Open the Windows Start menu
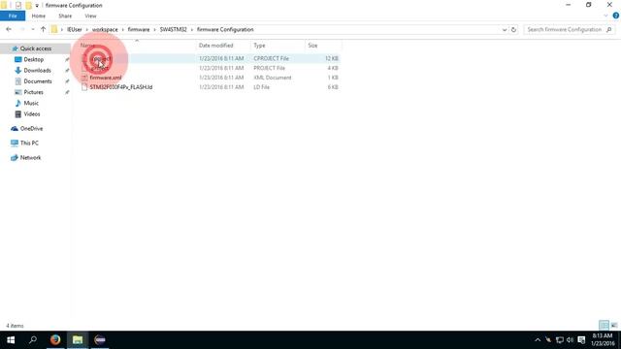 (11, 340)
